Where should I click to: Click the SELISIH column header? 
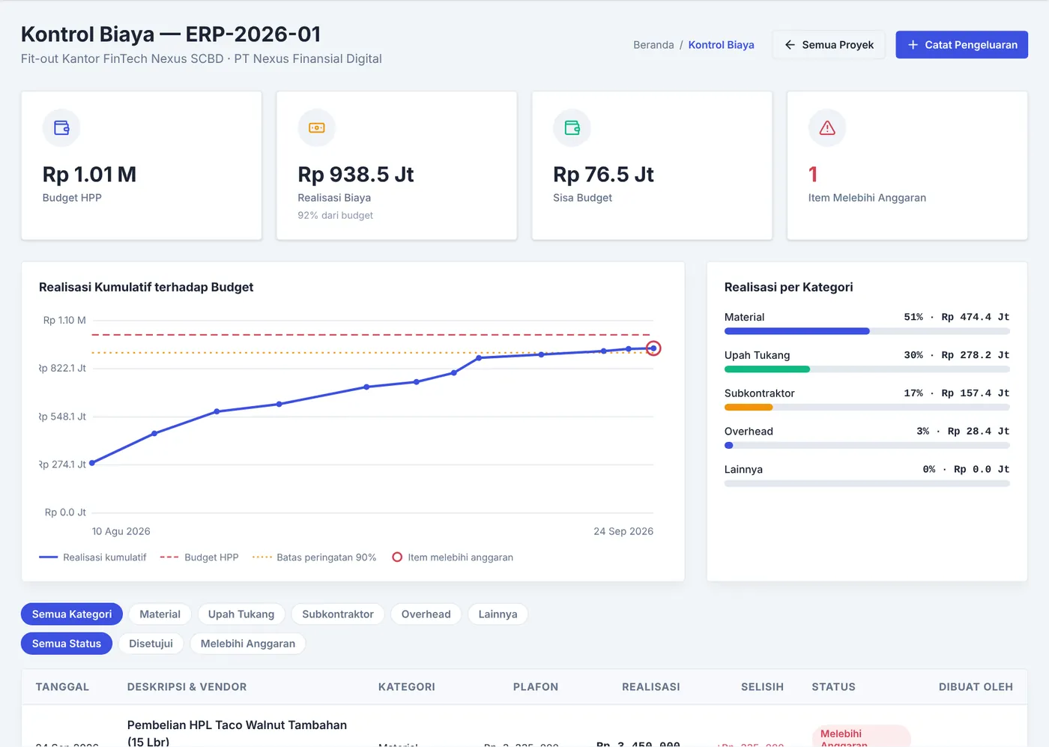click(x=762, y=687)
